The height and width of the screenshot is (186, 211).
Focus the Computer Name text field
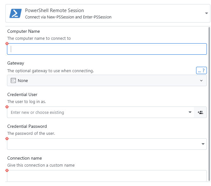[107, 49]
